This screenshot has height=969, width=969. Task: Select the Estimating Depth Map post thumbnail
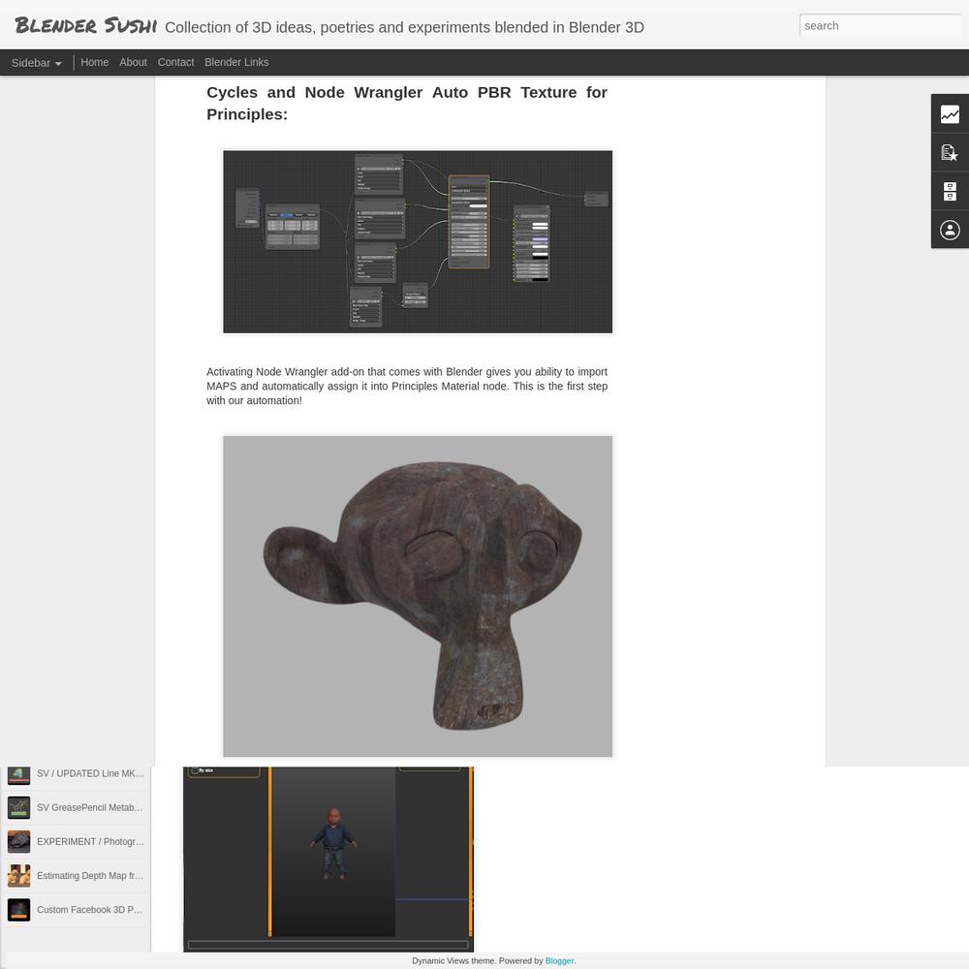tap(18, 876)
